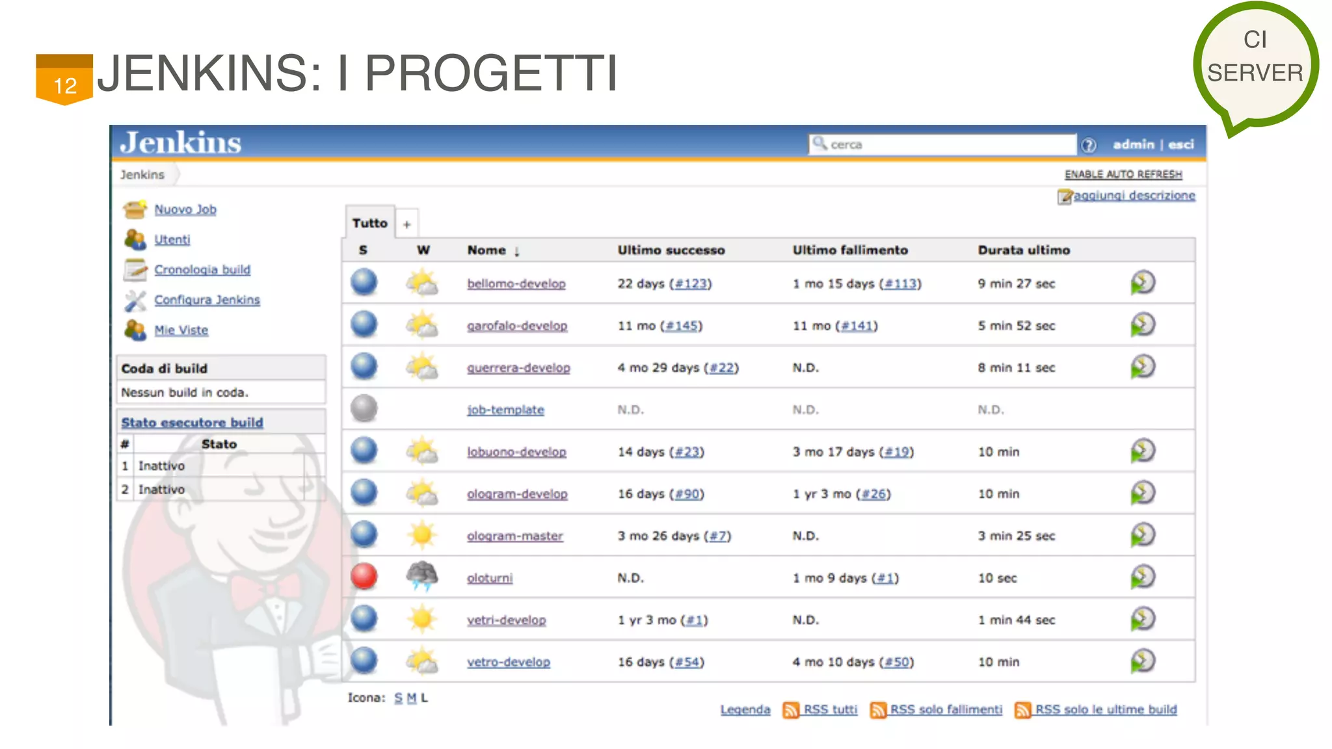Open the ologram-master job
This screenshot has height=749, width=1332.
point(515,536)
